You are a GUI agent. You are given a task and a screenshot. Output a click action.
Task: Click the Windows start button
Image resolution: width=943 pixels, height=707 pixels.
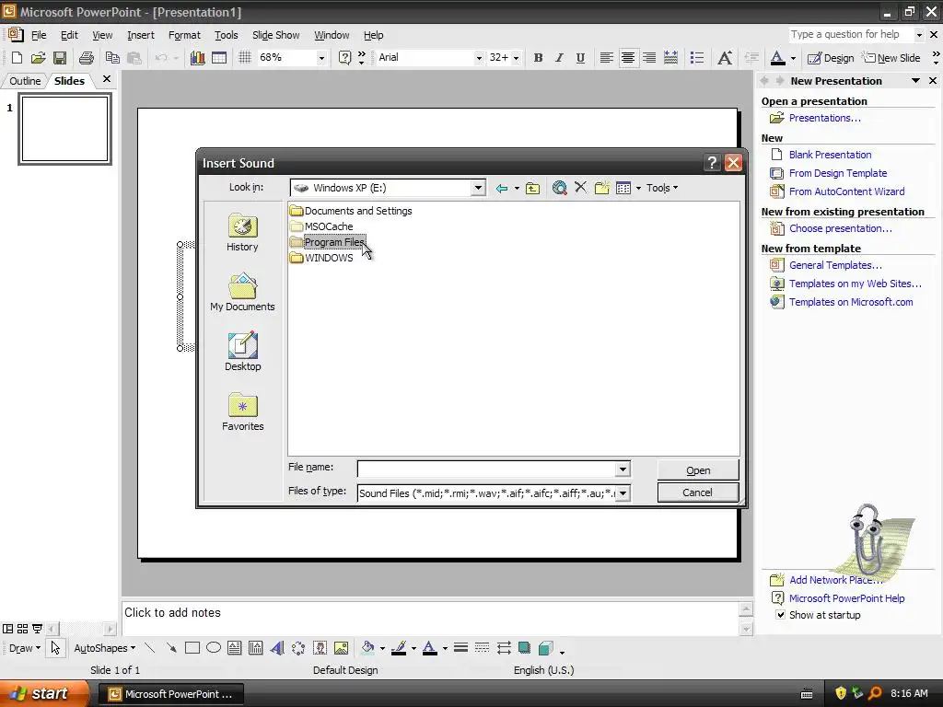coord(44,694)
